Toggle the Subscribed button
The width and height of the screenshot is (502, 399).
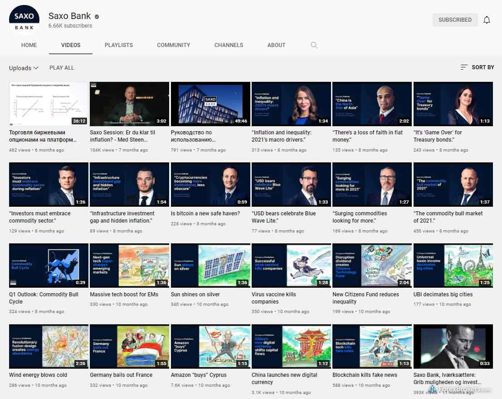point(455,20)
